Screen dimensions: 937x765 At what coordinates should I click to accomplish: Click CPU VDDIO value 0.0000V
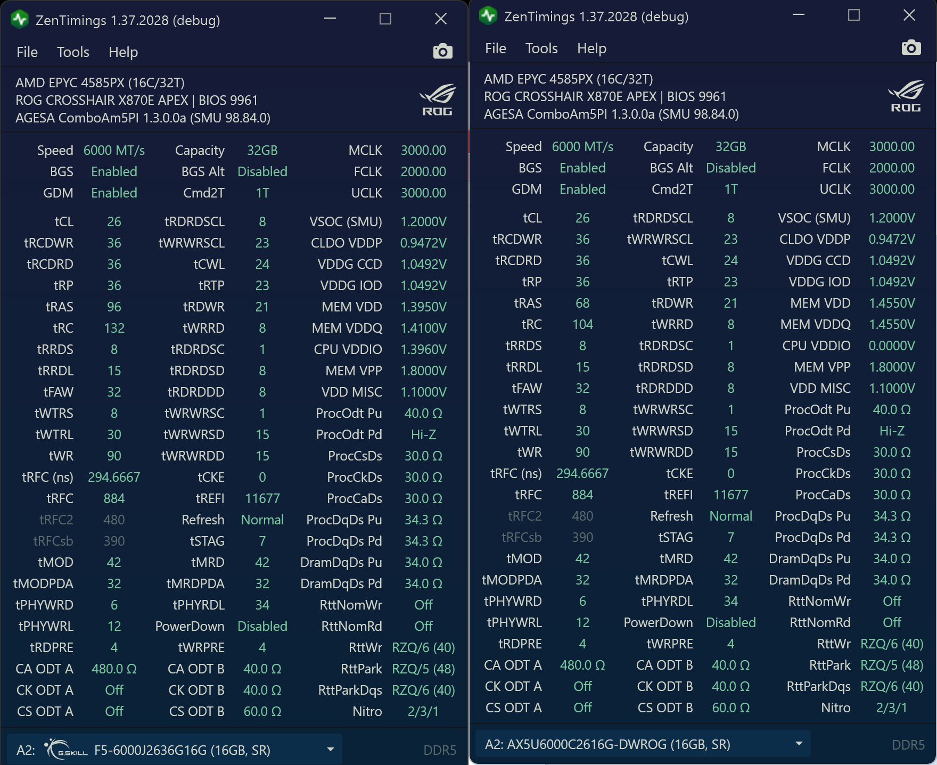pyautogui.click(x=892, y=346)
